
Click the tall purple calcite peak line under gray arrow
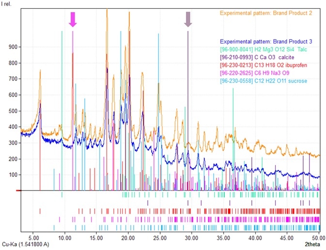[188, 97]
